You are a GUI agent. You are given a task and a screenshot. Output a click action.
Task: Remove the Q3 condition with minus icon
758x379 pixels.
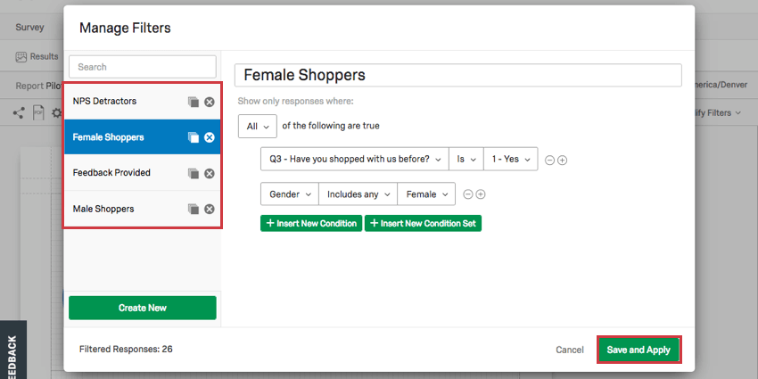[549, 161]
